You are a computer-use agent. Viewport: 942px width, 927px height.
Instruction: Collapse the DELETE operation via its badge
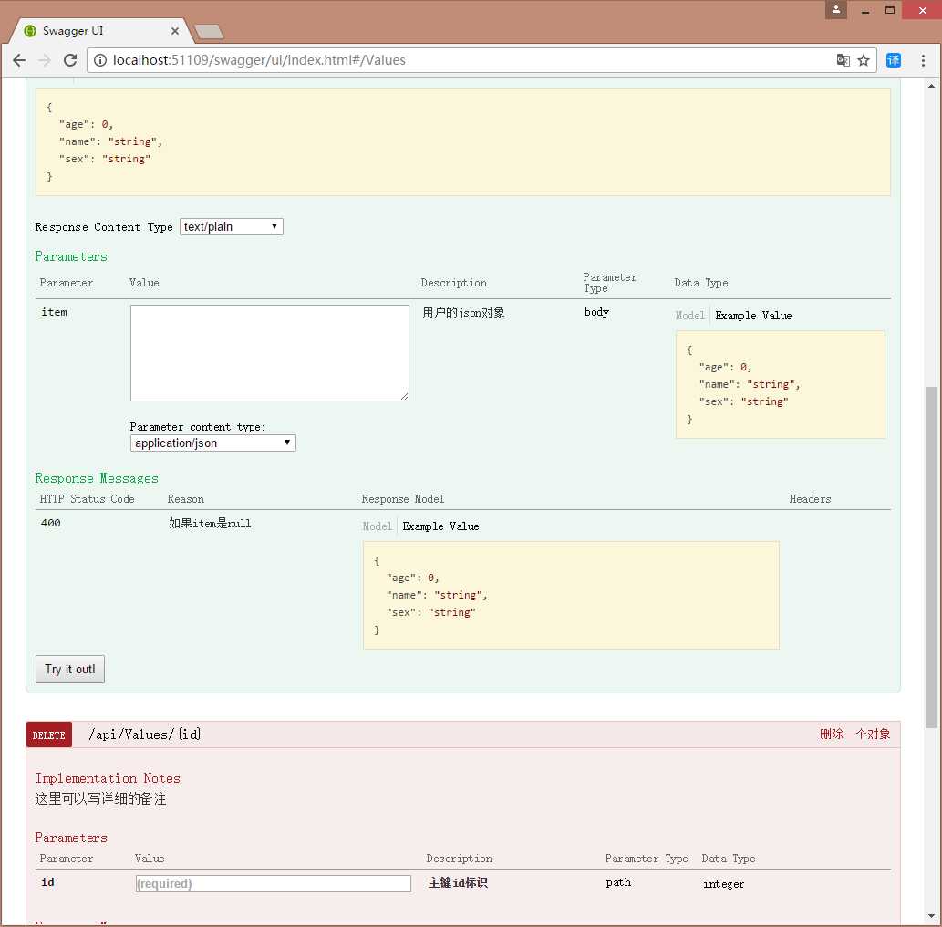pyautogui.click(x=48, y=734)
